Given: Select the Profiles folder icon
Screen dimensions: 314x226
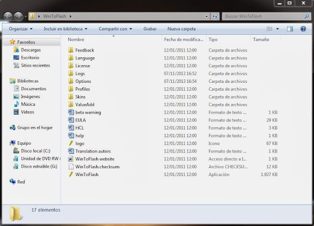Looking at the screenshot, I should pos(71,89).
